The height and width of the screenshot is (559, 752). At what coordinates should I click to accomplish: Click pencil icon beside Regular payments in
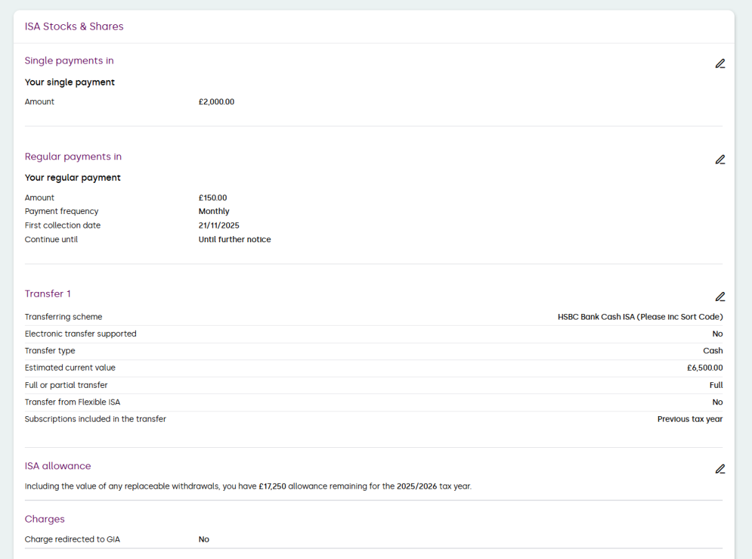(x=720, y=159)
